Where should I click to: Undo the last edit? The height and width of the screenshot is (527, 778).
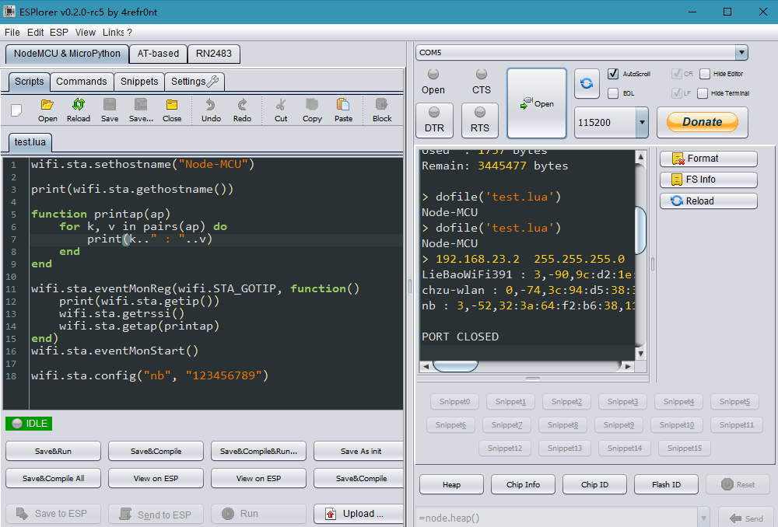pos(211,110)
